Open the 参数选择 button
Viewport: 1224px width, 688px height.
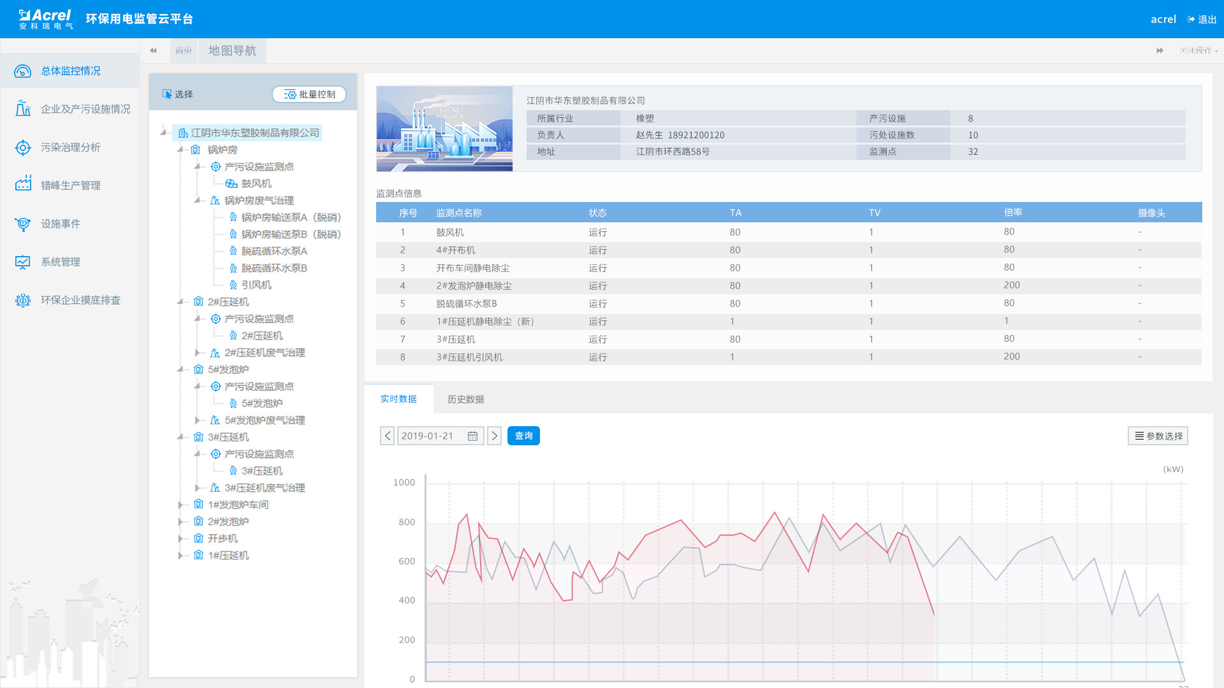[x=1158, y=436]
